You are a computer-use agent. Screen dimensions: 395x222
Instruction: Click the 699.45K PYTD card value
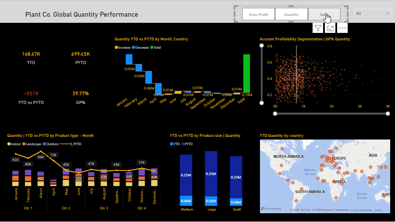coord(81,54)
